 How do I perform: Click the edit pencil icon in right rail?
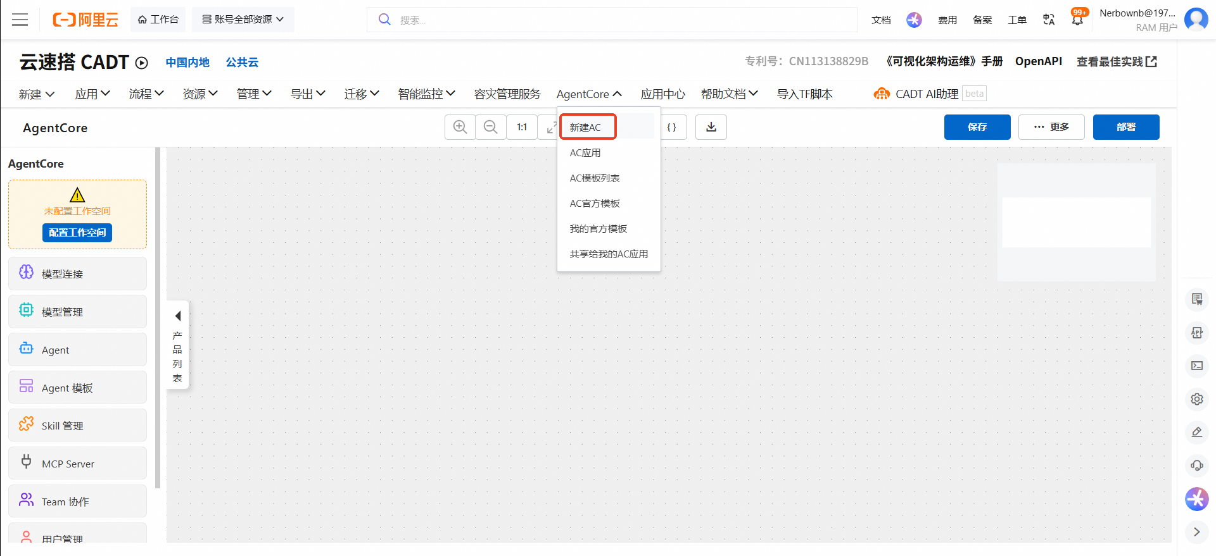click(x=1197, y=433)
